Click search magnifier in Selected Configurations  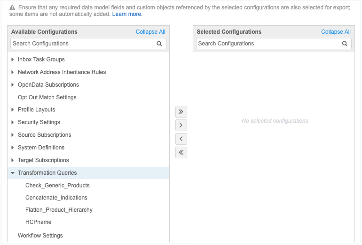(x=345, y=44)
